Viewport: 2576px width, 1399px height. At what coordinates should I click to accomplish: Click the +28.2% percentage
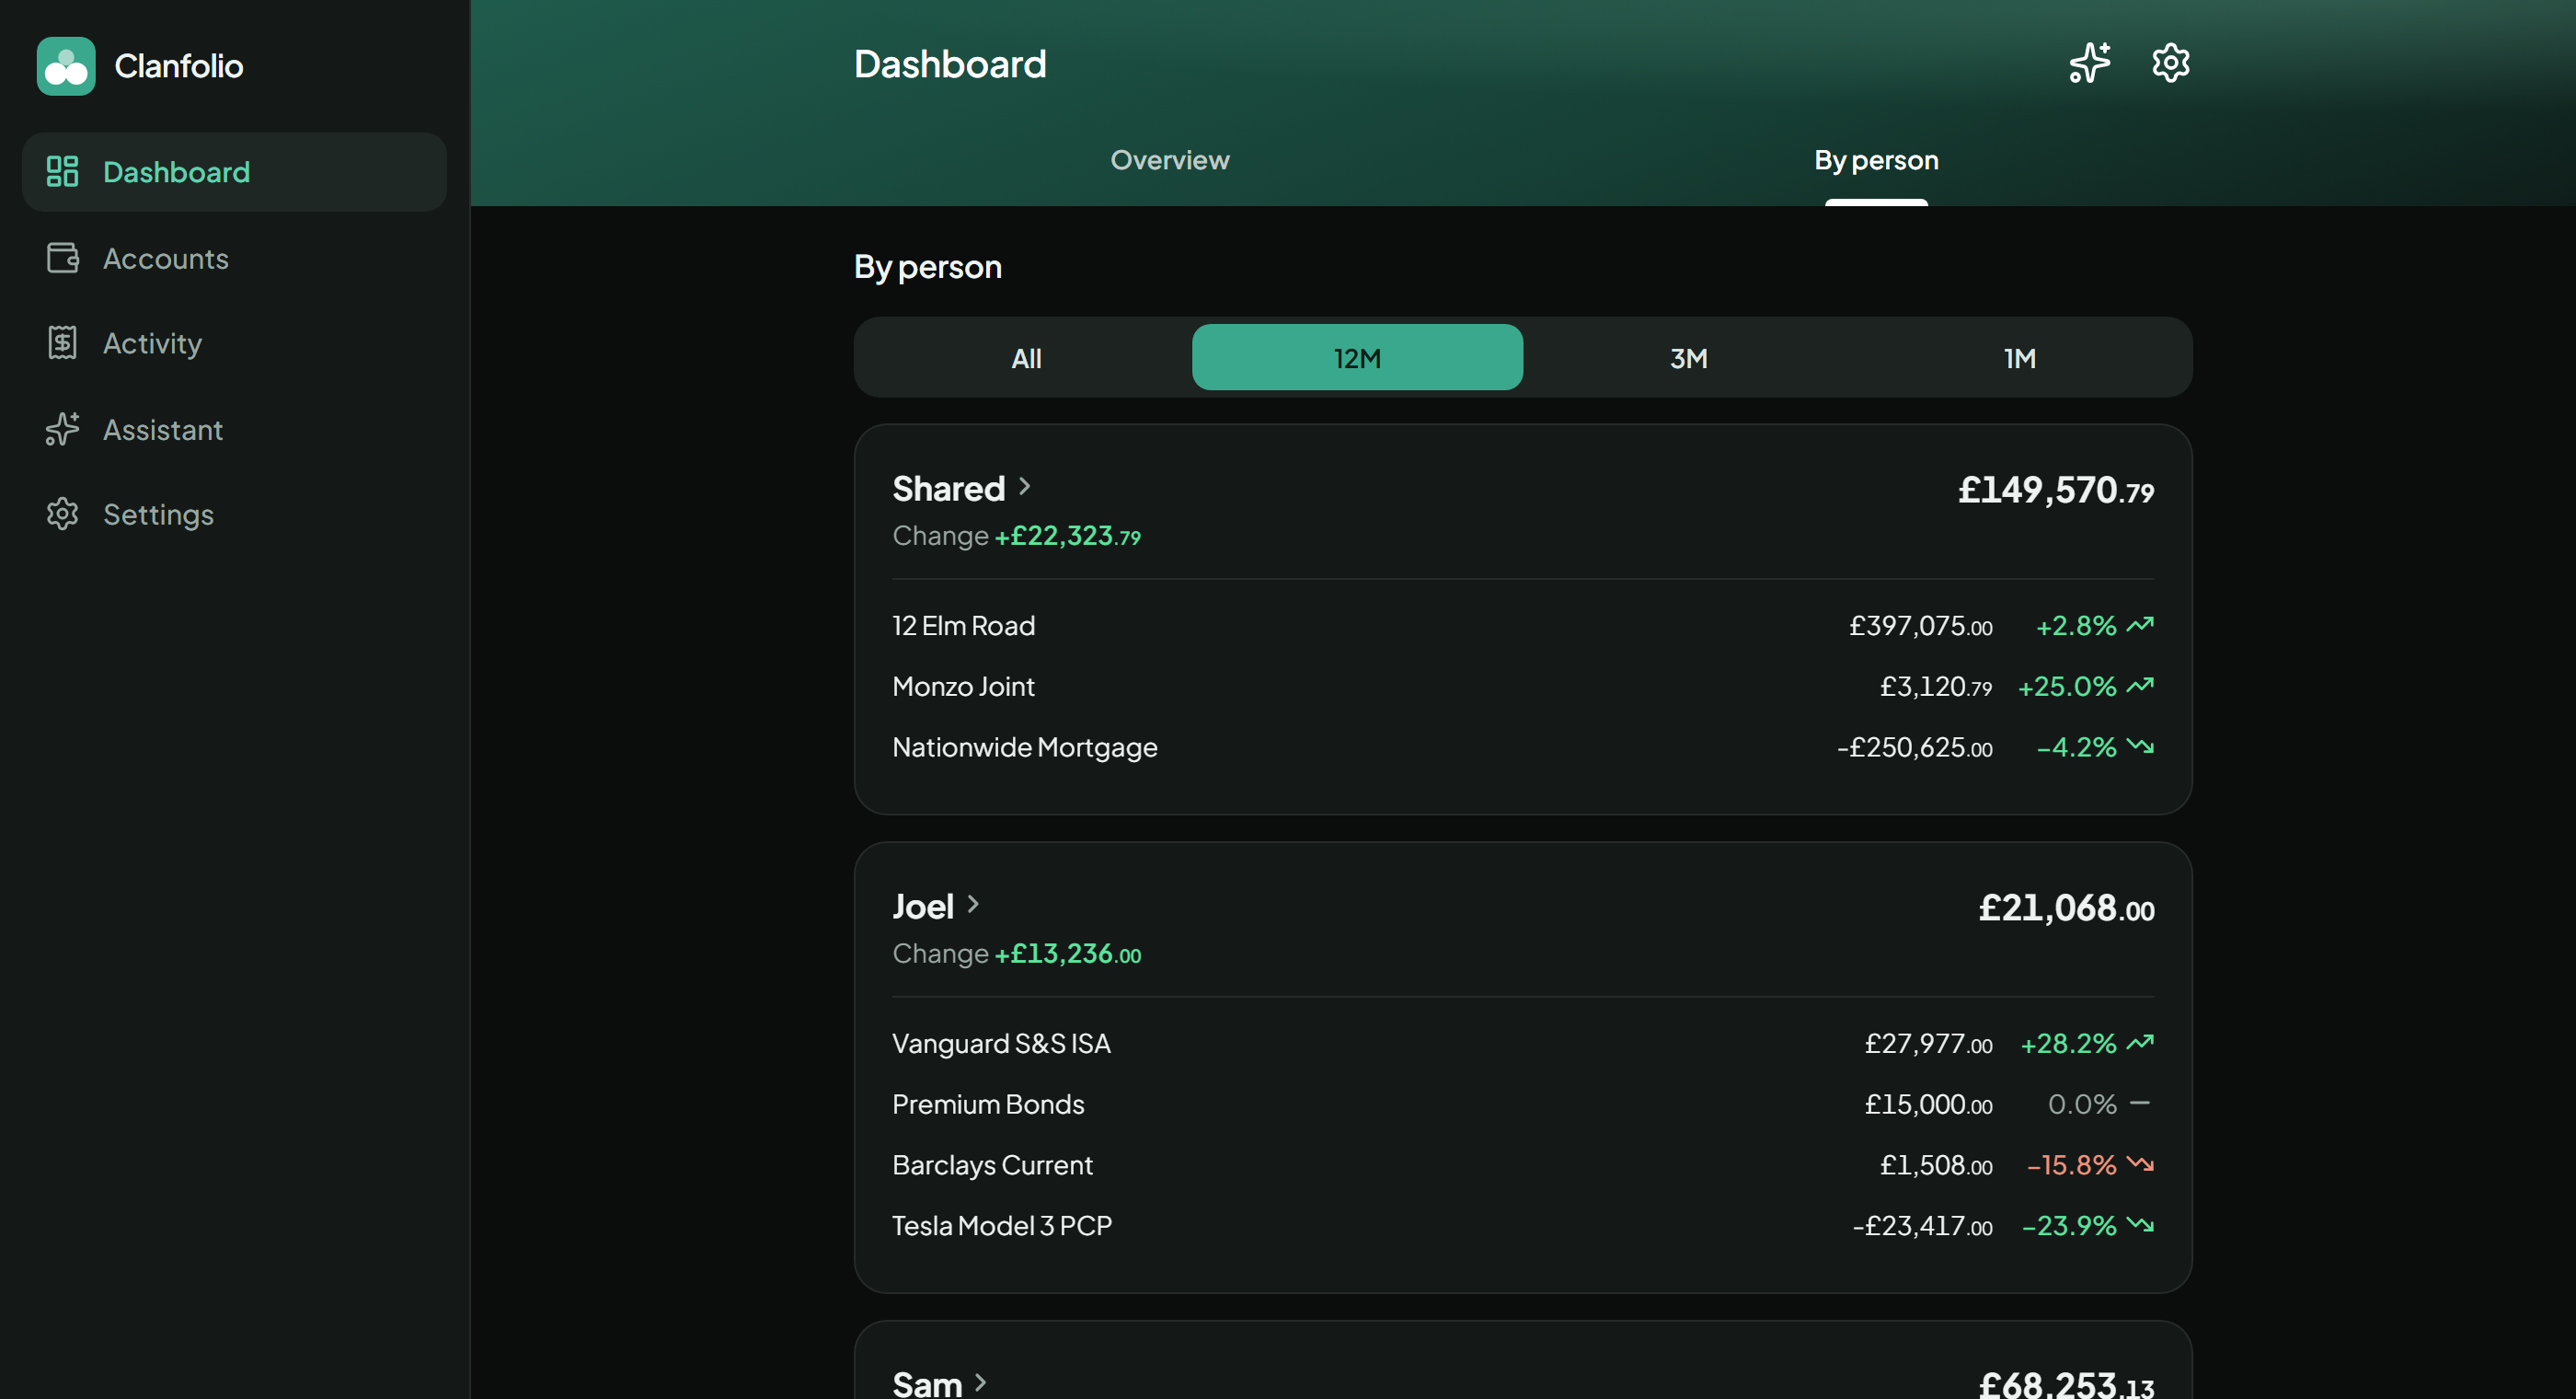point(2068,1044)
